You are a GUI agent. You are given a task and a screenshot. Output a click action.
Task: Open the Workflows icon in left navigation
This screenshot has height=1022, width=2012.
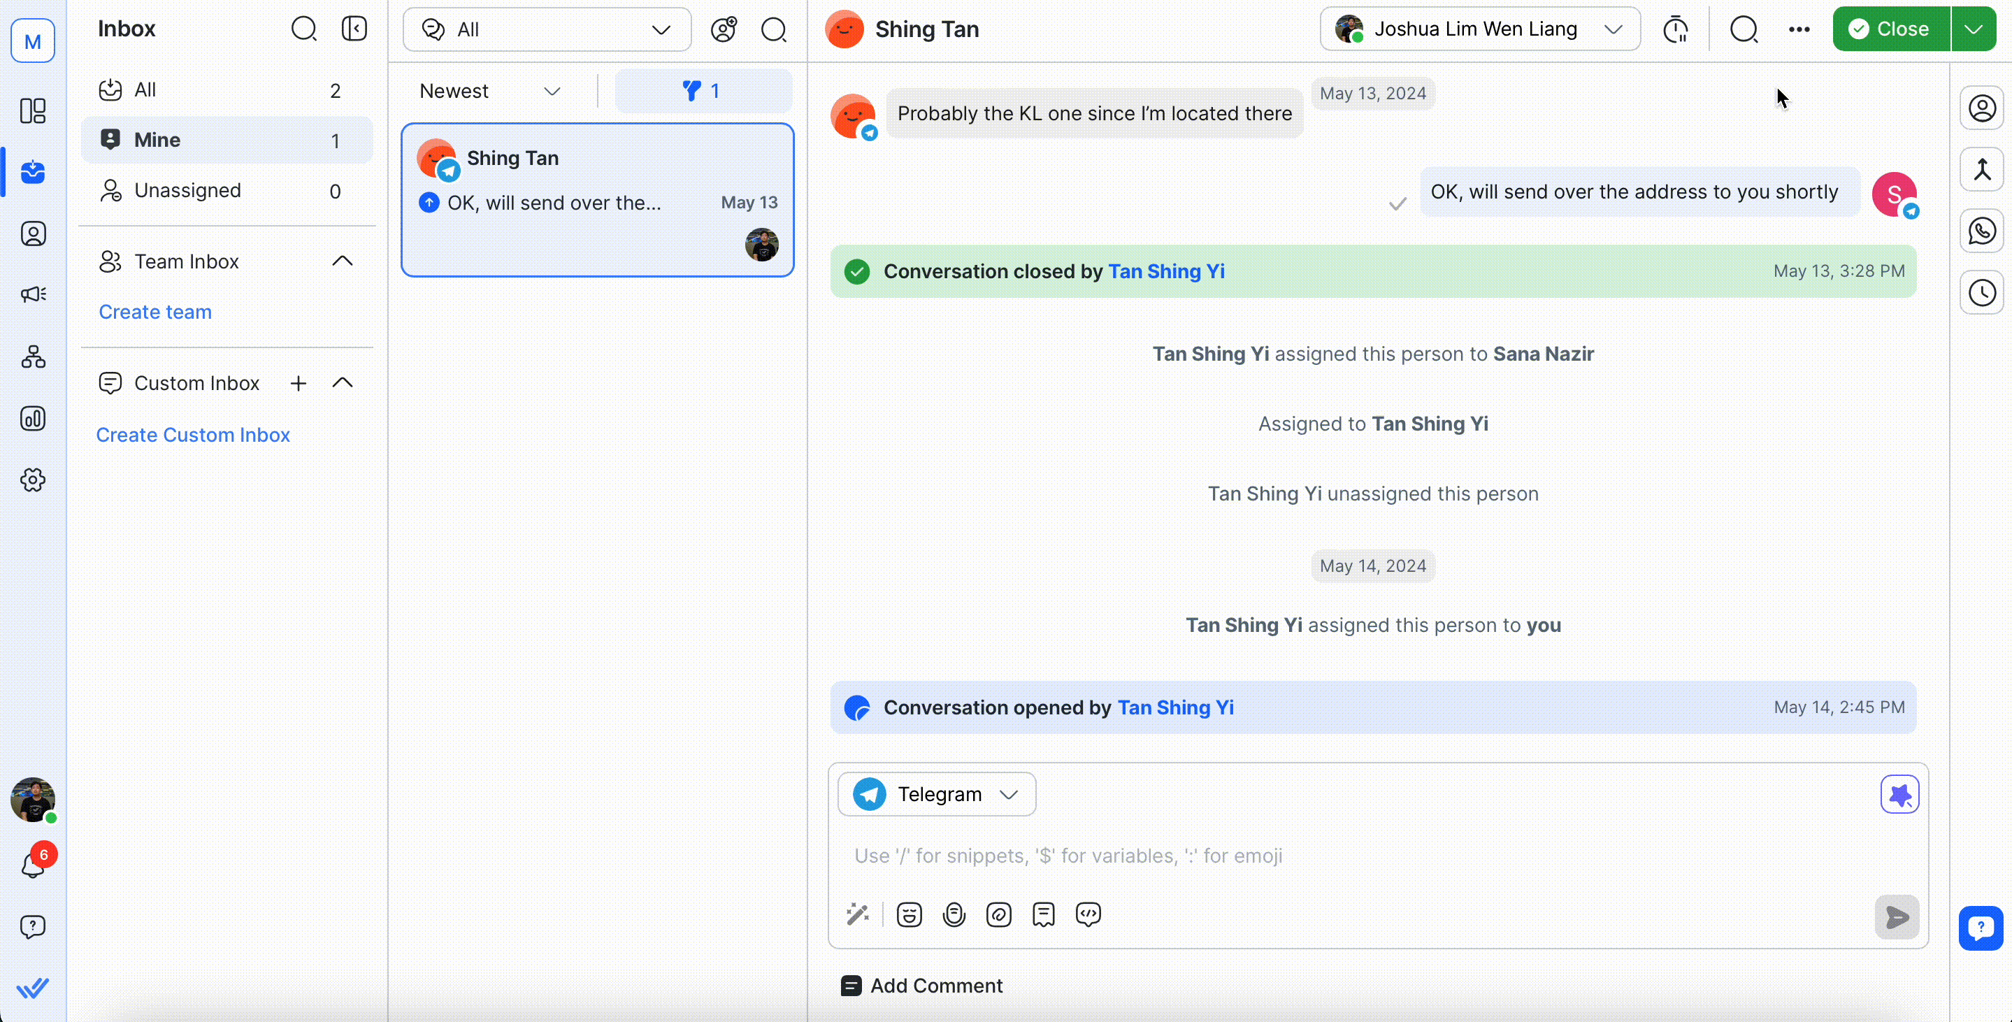click(x=33, y=357)
